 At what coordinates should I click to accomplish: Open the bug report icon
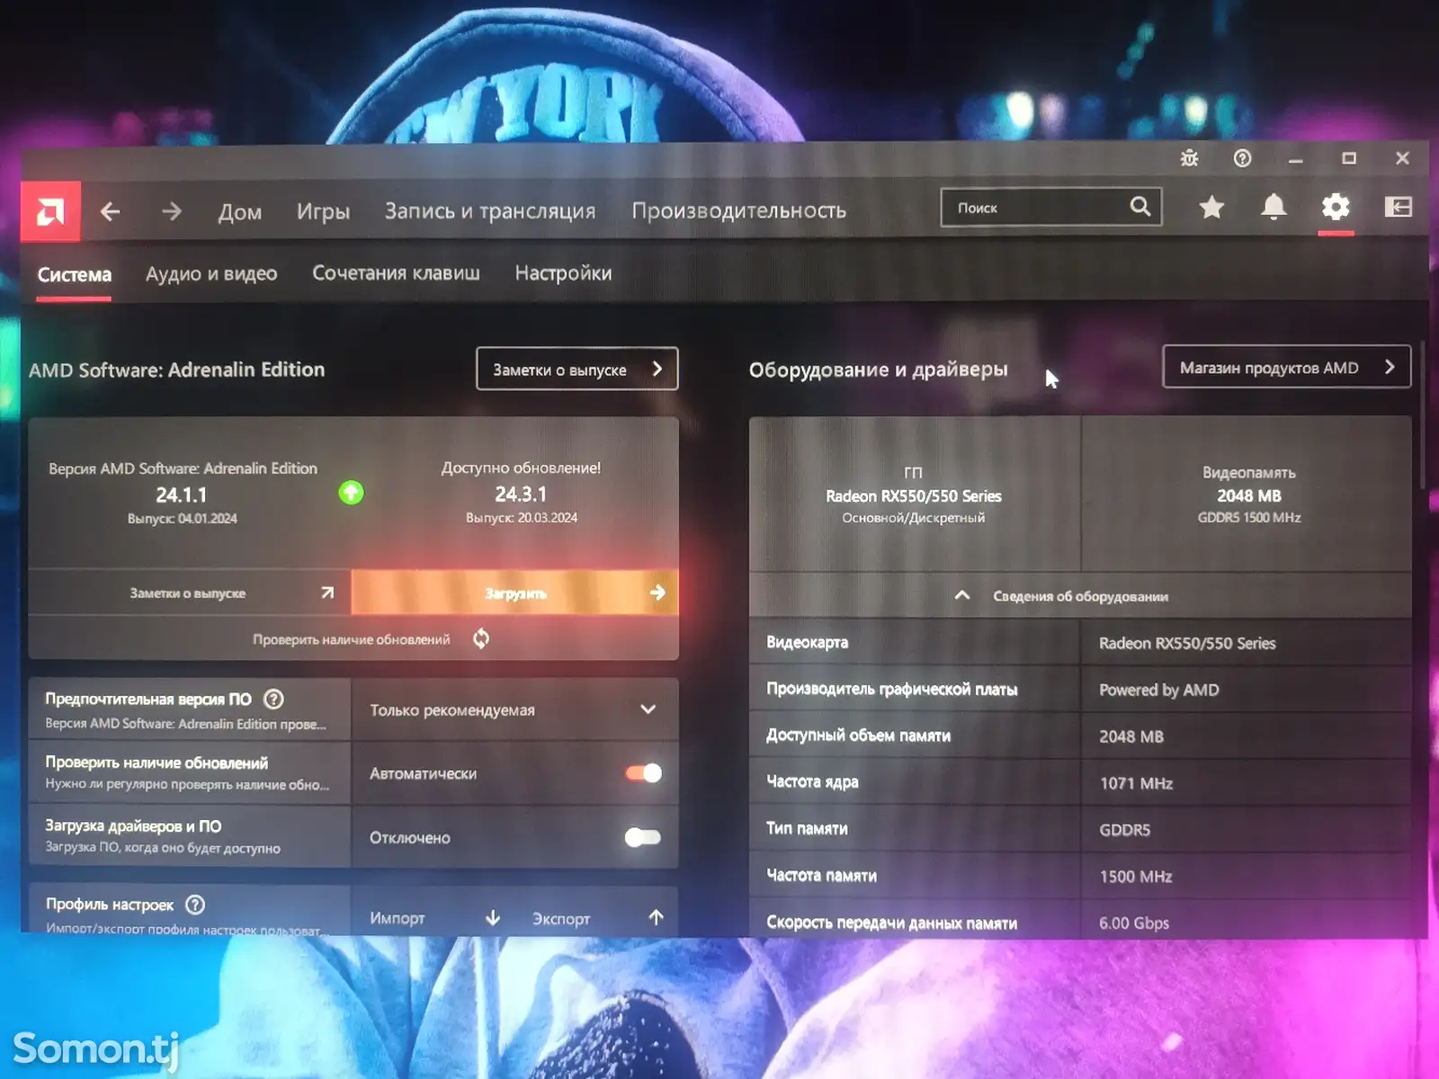click(1189, 158)
